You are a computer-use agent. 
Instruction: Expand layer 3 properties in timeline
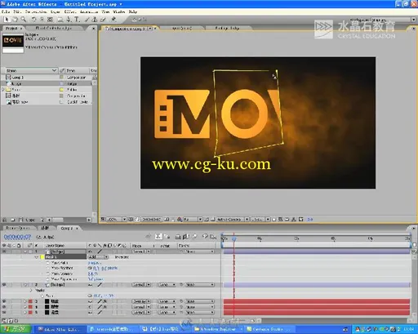pos(25,301)
